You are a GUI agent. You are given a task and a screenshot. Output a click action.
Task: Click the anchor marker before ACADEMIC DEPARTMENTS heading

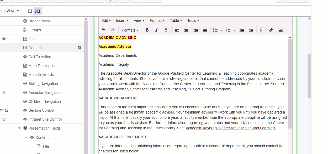(100, 137)
